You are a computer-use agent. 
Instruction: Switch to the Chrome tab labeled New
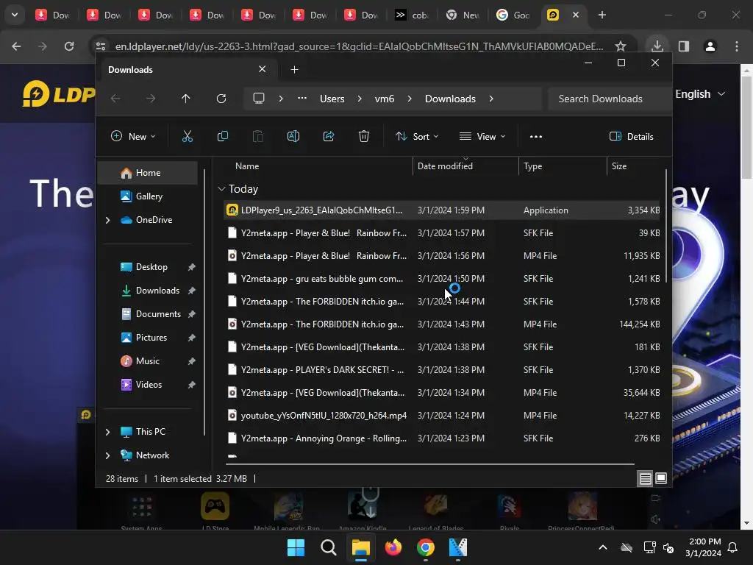[462, 15]
